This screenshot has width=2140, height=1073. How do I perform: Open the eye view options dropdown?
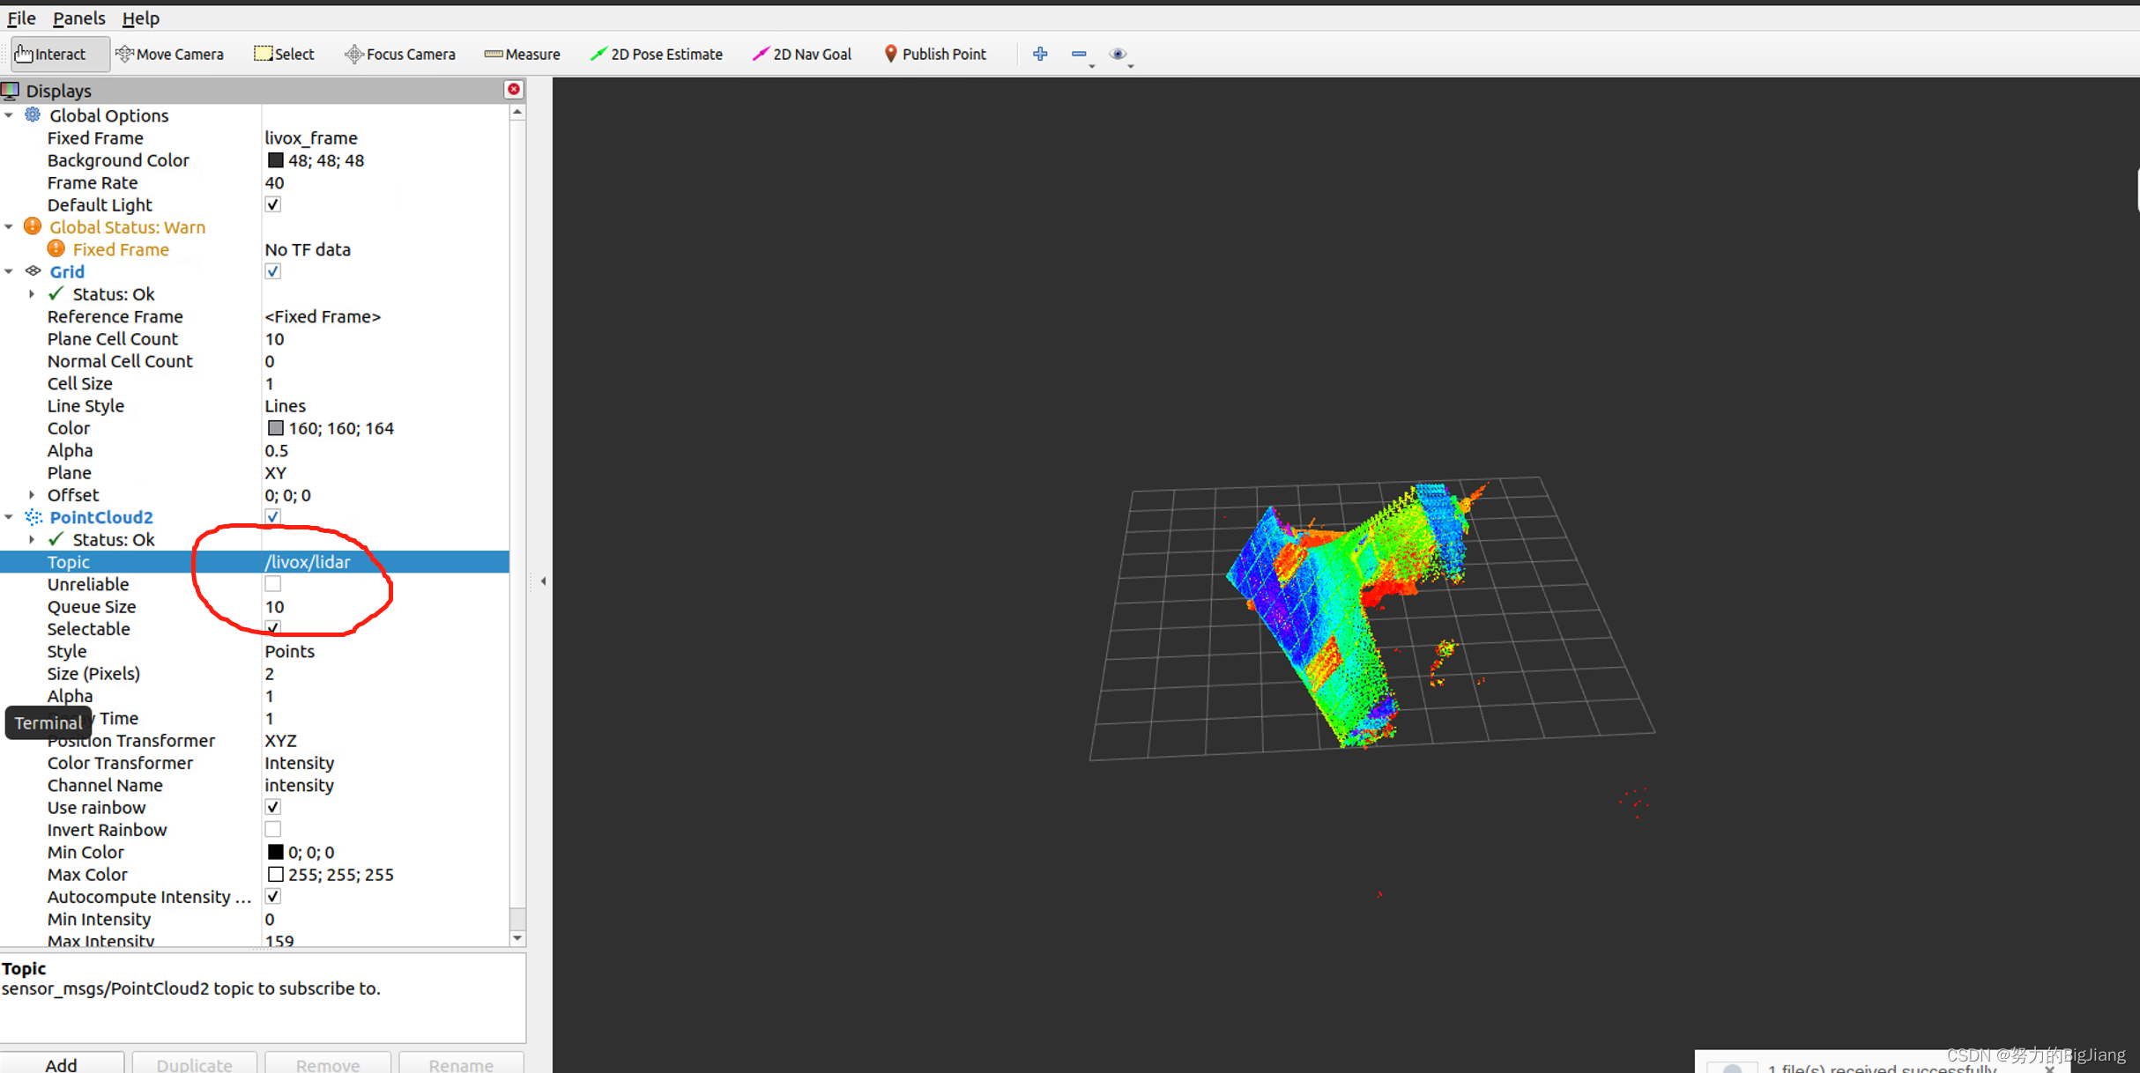1120,55
